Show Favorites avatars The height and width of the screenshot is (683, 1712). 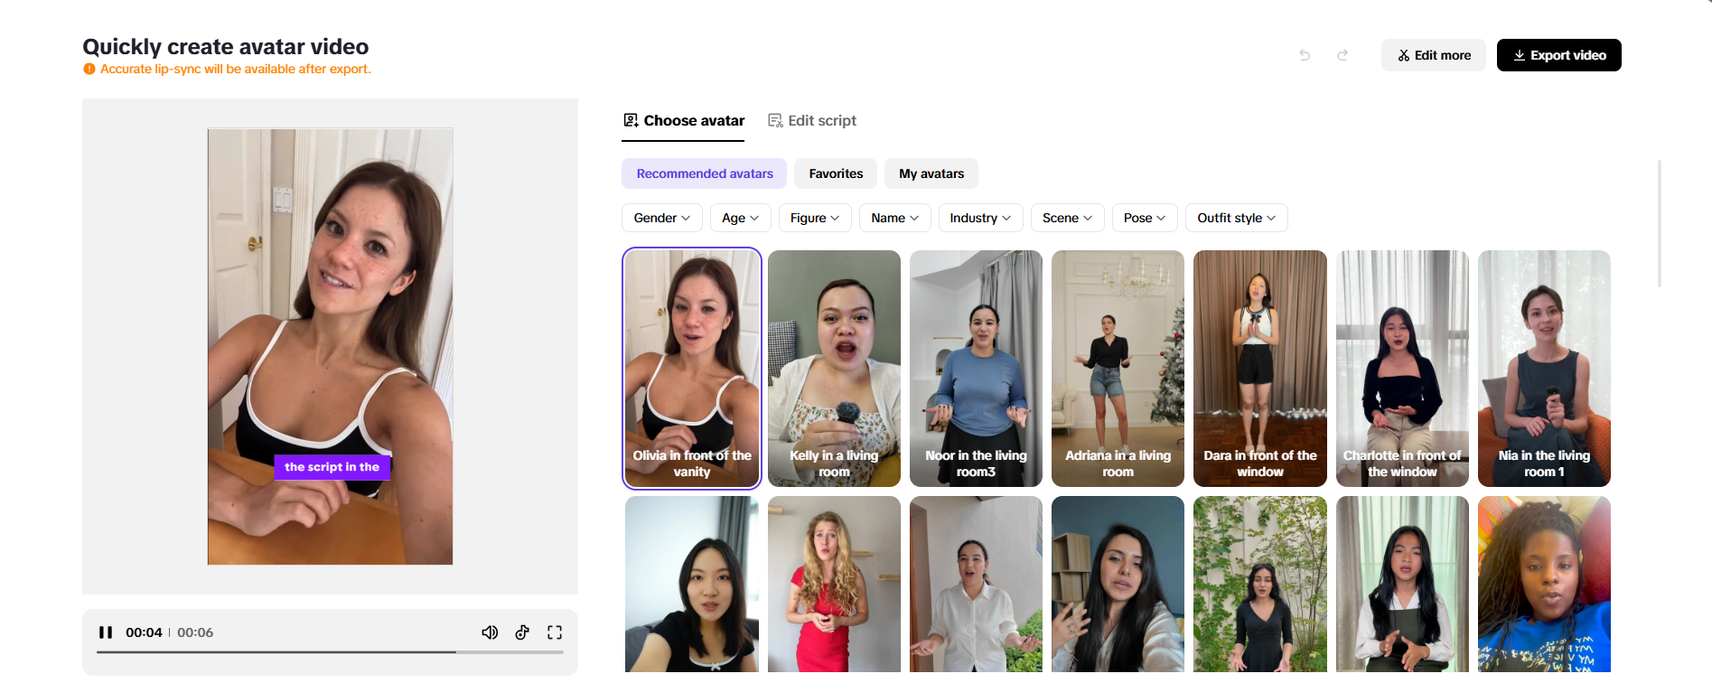coord(836,173)
